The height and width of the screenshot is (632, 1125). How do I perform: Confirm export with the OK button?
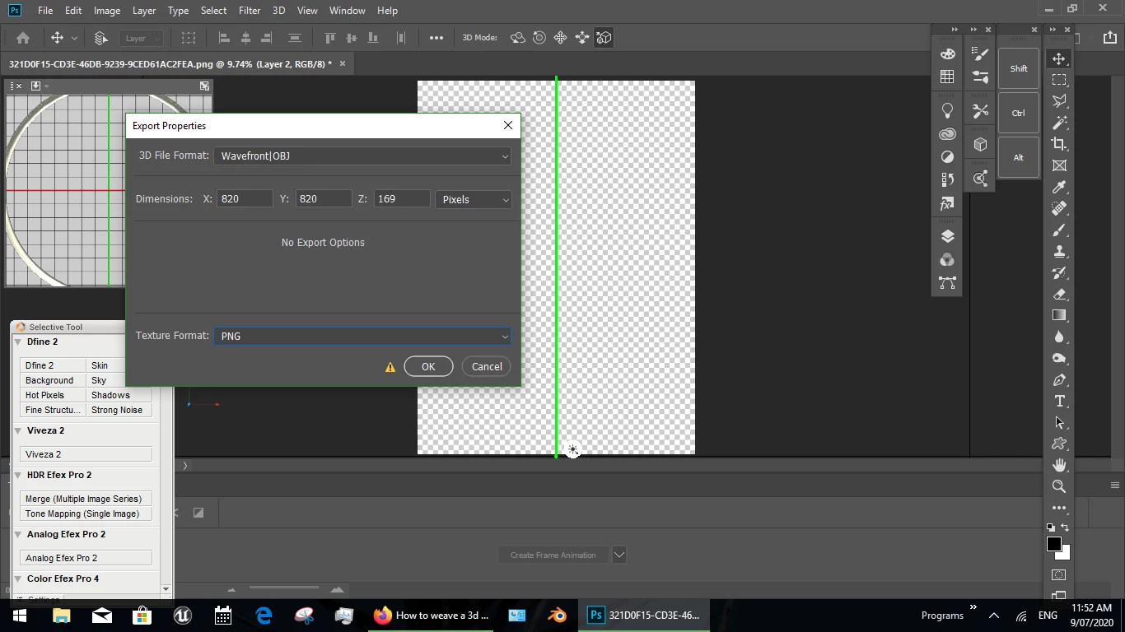click(428, 366)
